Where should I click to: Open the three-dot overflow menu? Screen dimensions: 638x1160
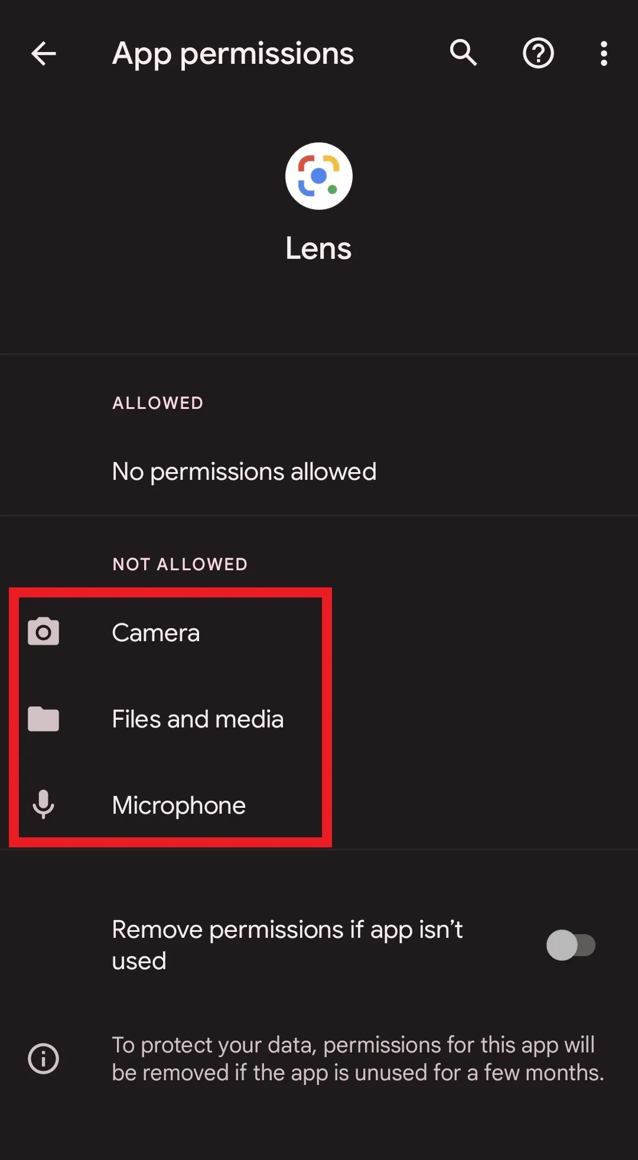(603, 54)
